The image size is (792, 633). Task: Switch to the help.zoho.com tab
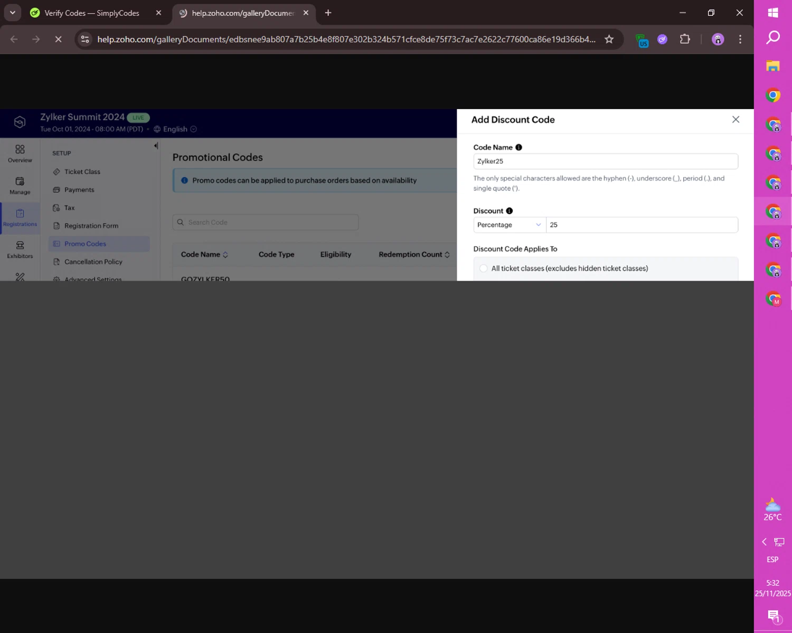tap(243, 13)
